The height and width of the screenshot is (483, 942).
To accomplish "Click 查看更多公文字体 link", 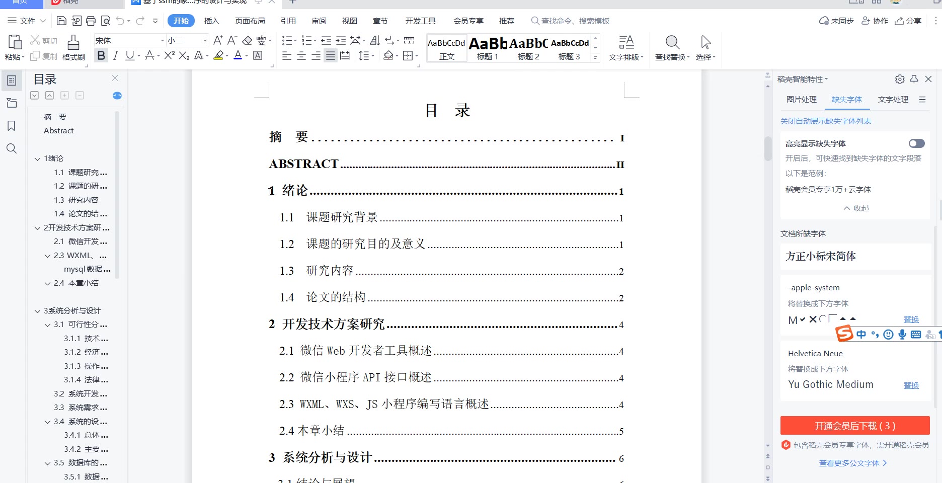I will [x=853, y=463].
